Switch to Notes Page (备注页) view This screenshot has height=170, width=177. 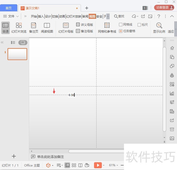pyautogui.click(x=33, y=28)
